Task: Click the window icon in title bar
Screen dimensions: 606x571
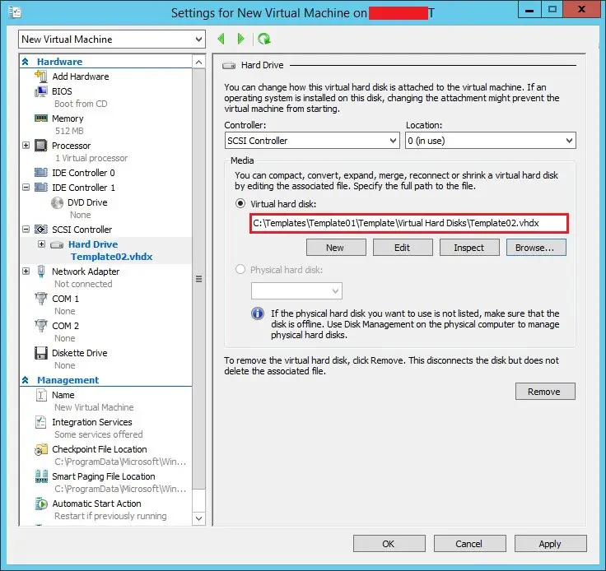Action: [x=15, y=12]
